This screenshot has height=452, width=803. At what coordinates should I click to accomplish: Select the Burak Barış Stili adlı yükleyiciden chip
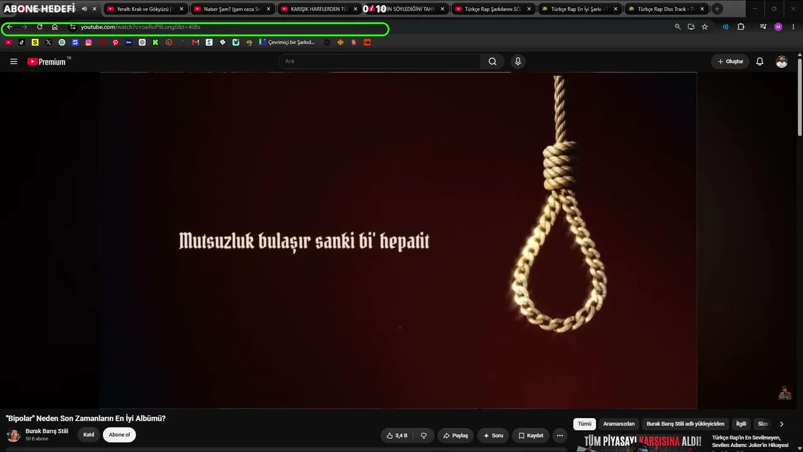point(685,424)
